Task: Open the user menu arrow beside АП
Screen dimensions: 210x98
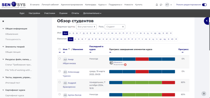Action: pos(171,5)
